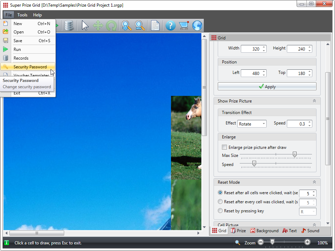Open Help with the blue question mark icon
The width and height of the screenshot is (335, 251).
pos(170,25)
